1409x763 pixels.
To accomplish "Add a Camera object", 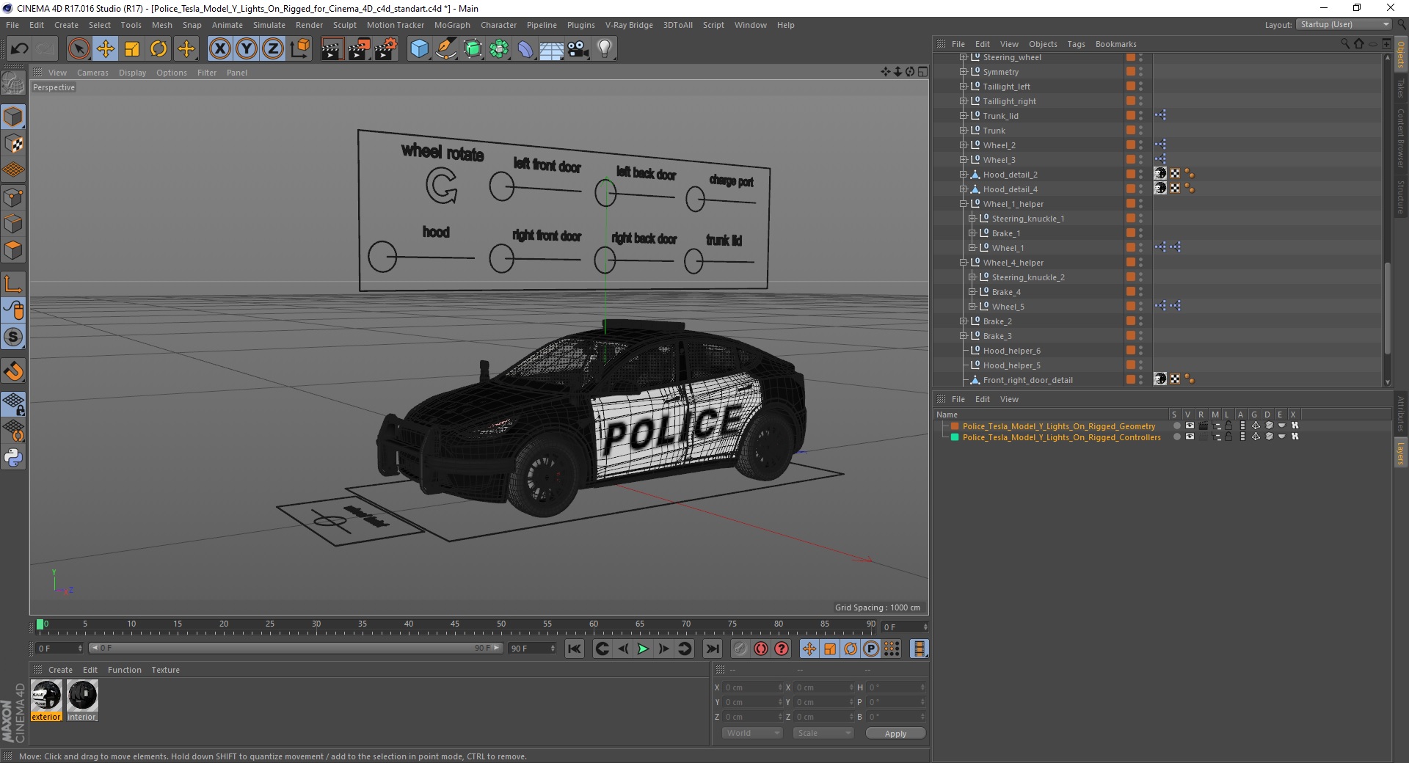I will click(x=578, y=49).
